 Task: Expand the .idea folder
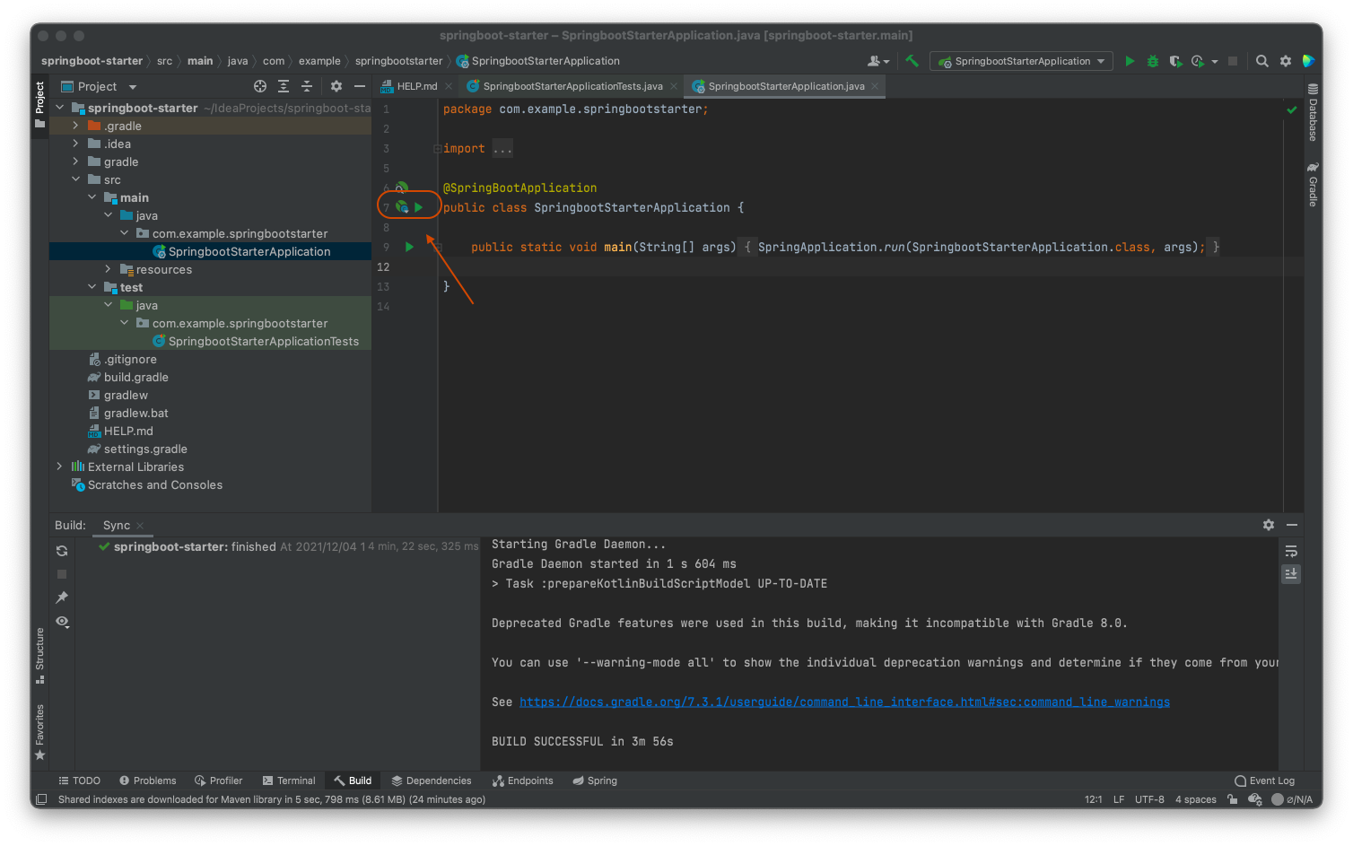[75, 144]
